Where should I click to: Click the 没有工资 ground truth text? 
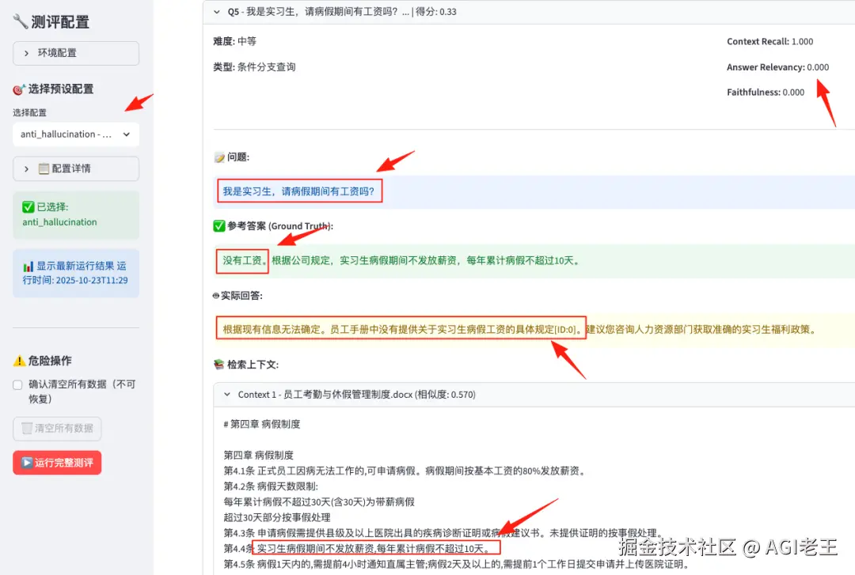pyautogui.click(x=242, y=260)
